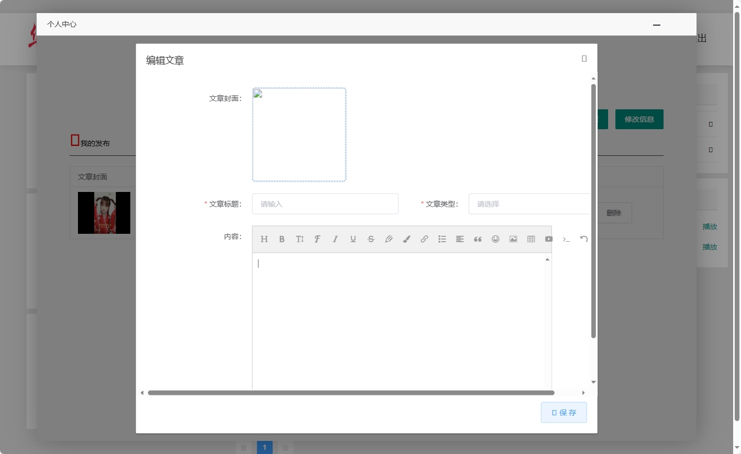Click the article cover upload area
Image resolution: width=741 pixels, height=454 pixels.
coord(299,134)
